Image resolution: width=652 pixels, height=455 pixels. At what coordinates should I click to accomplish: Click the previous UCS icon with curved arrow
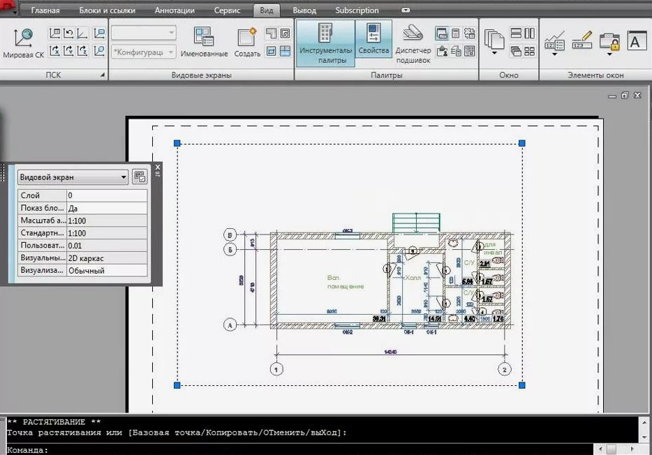tap(68, 33)
